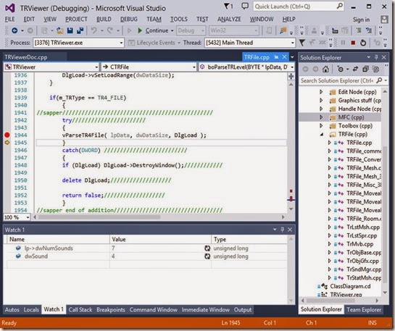395x331 pixels.
Task: Open the CTRFile class dropdown
Action: pos(194,67)
